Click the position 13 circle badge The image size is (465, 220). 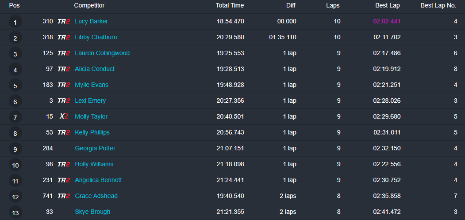[15, 213]
